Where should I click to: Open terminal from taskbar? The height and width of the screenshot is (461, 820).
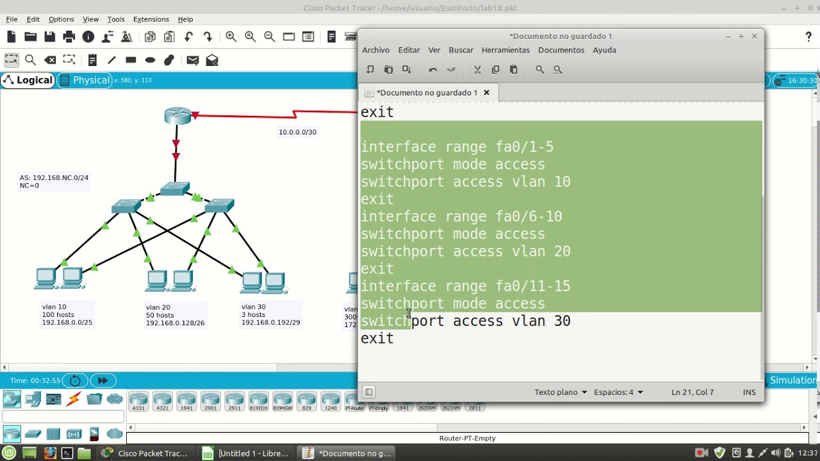tap(67, 453)
